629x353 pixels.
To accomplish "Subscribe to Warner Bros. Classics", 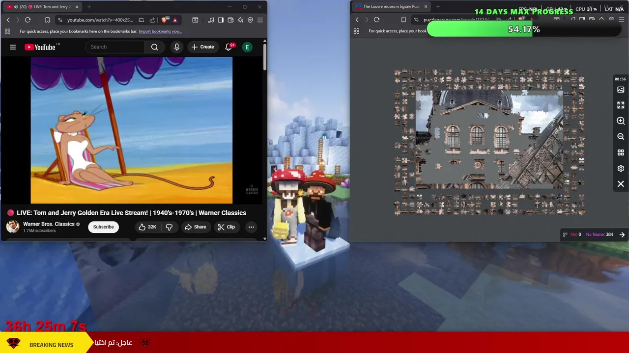I will 103,227.
